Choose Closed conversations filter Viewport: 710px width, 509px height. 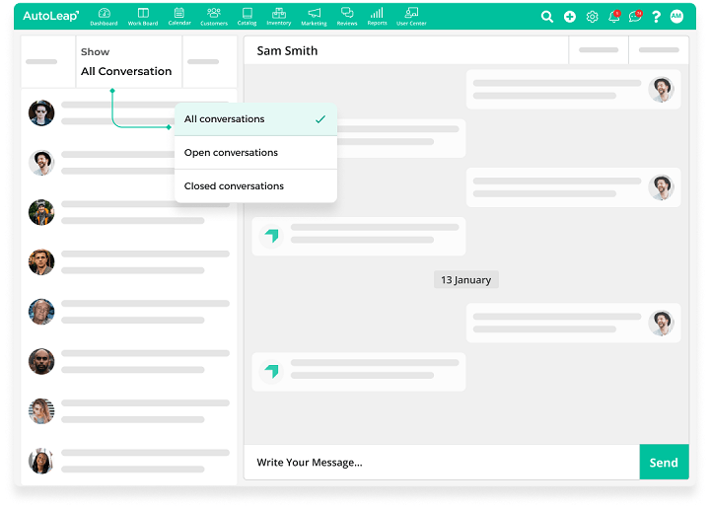pyautogui.click(x=254, y=186)
